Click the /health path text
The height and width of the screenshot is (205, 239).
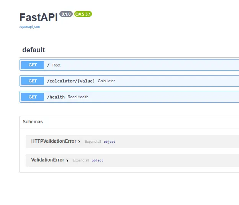56,97
